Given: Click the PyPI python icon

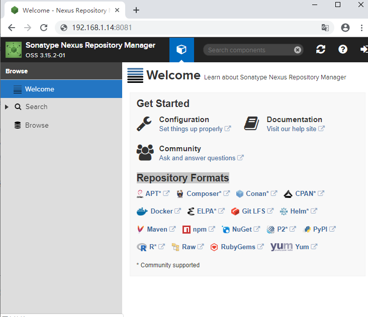Looking at the screenshot, I should 307,229.
